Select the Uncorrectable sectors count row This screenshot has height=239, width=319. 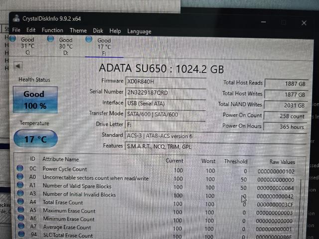(x=157, y=178)
